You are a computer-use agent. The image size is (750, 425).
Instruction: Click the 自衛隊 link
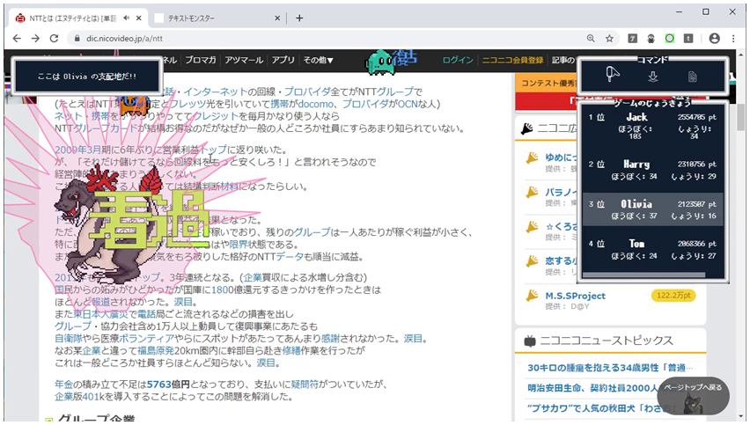tap(69, 339)
